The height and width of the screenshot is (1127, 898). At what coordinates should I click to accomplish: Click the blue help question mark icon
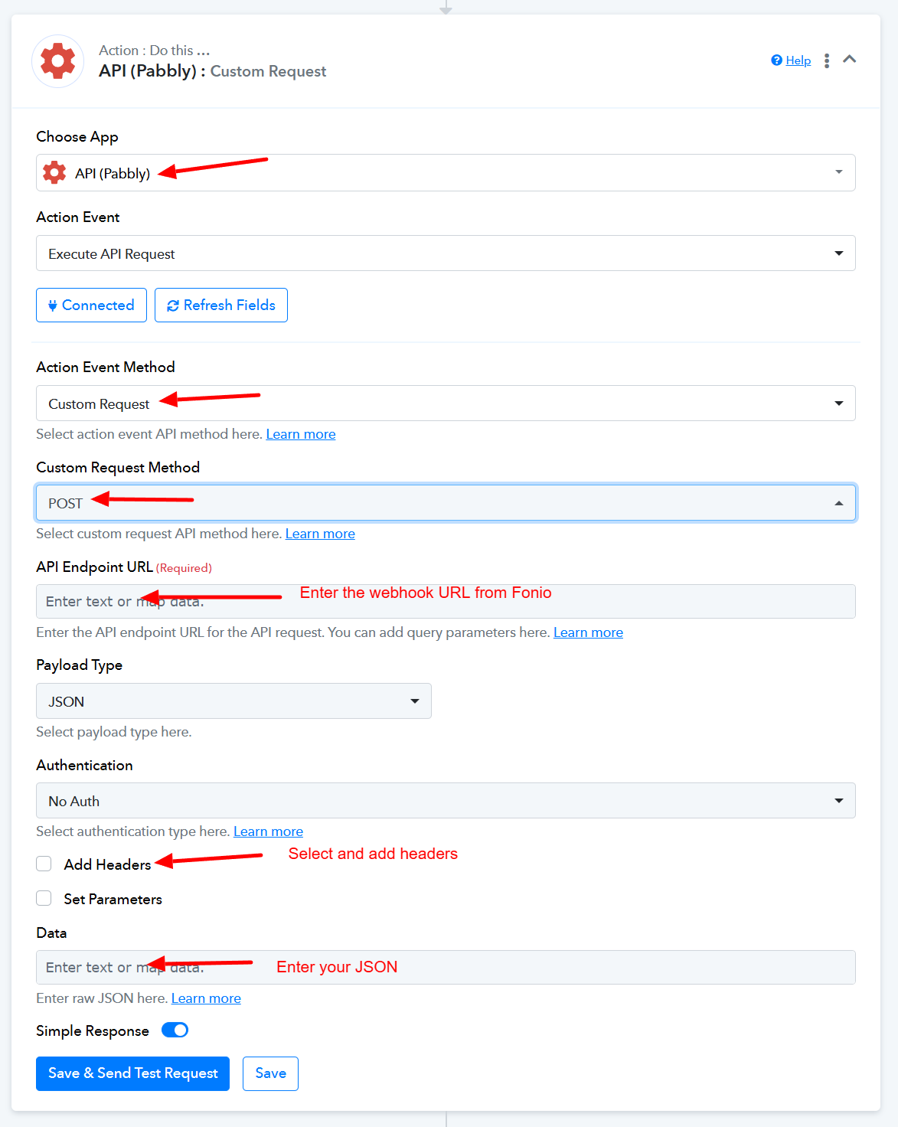pos(776,60)
